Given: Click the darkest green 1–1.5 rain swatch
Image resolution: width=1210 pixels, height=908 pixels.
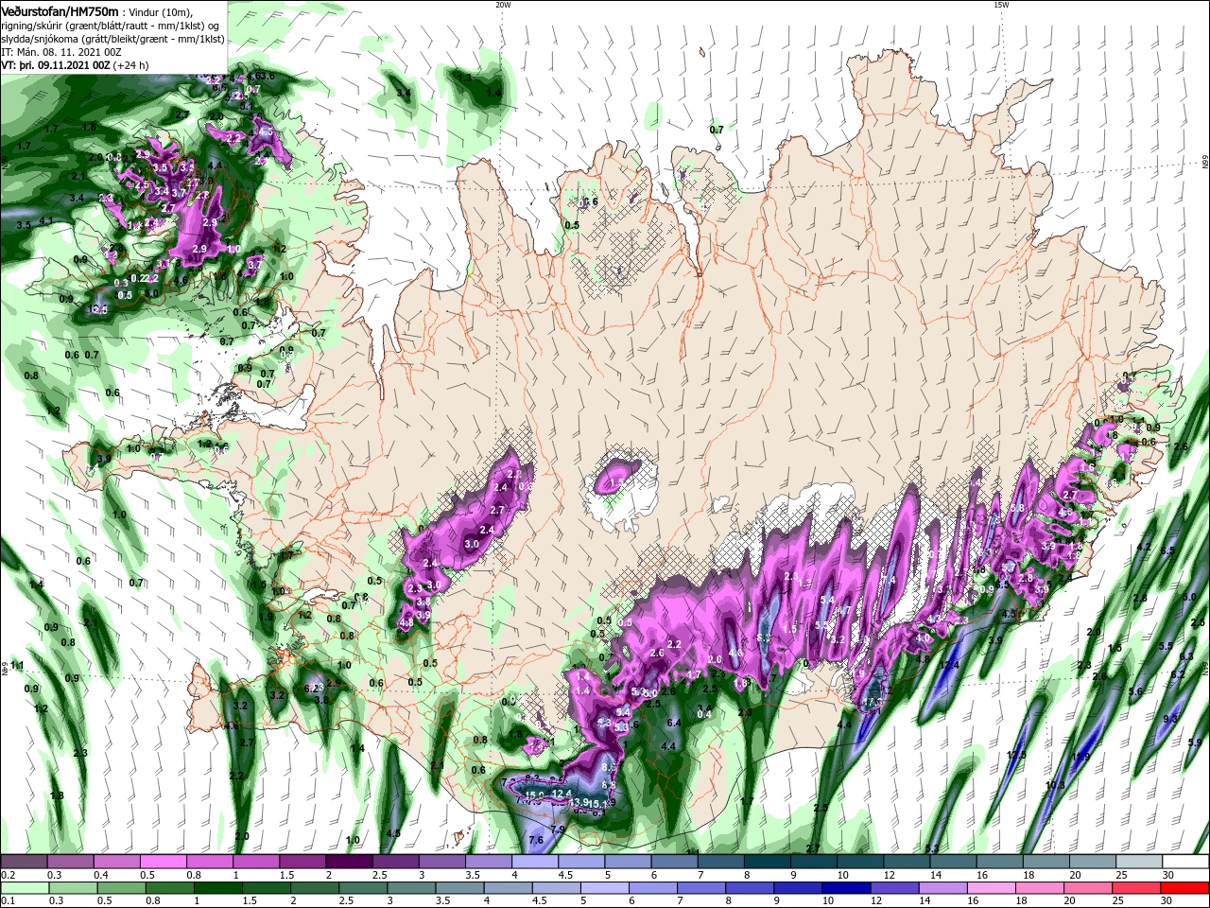Looking at the screenshot, I should [217, 888].
